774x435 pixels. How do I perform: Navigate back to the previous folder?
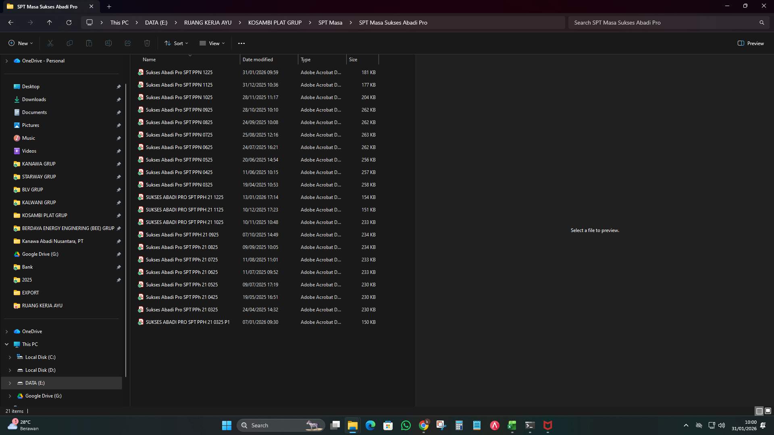pyautogui.click(x=10, y=23)
